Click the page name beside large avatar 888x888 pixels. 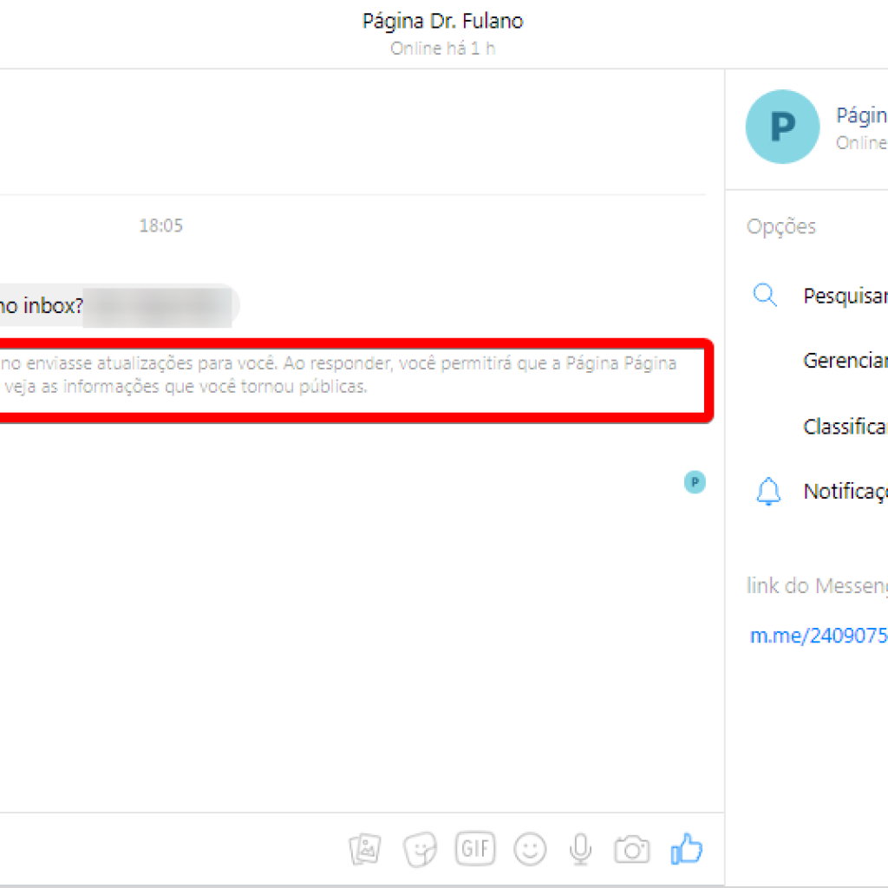tap(861, 115)
